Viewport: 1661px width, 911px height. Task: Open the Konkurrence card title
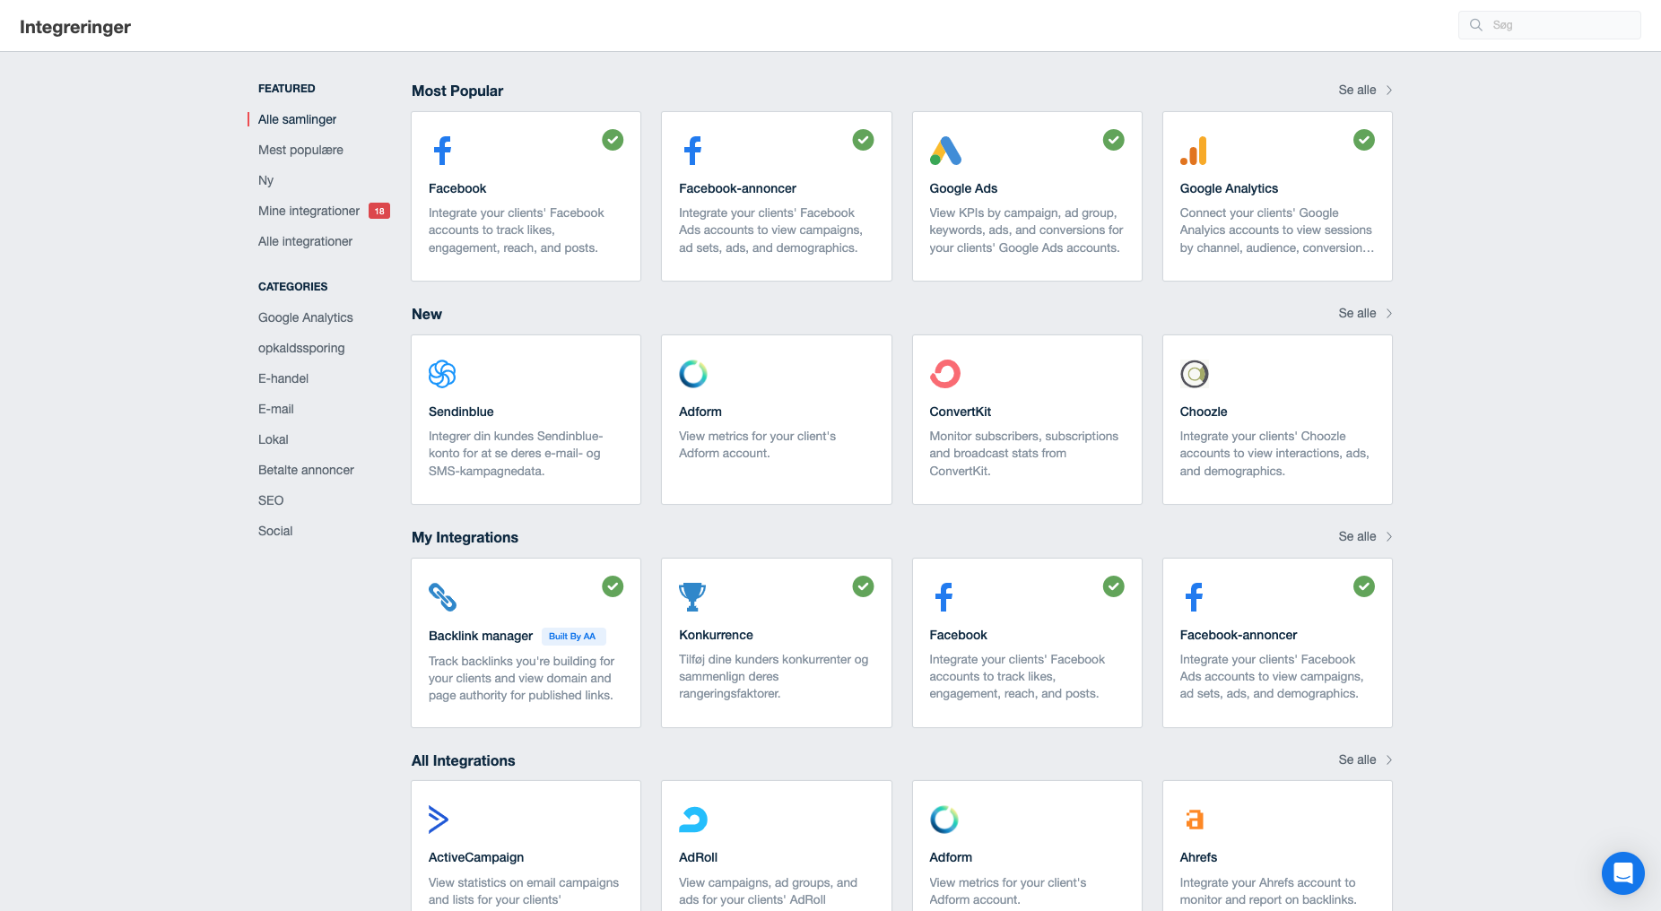coord(716,635)
